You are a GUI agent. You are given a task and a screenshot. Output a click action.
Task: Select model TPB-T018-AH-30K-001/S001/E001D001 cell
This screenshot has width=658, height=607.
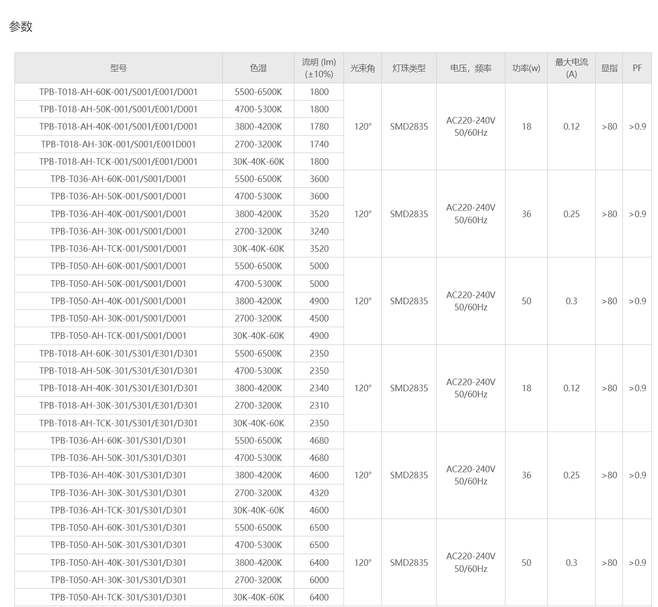pyautogui.click(x=118, y=144)
